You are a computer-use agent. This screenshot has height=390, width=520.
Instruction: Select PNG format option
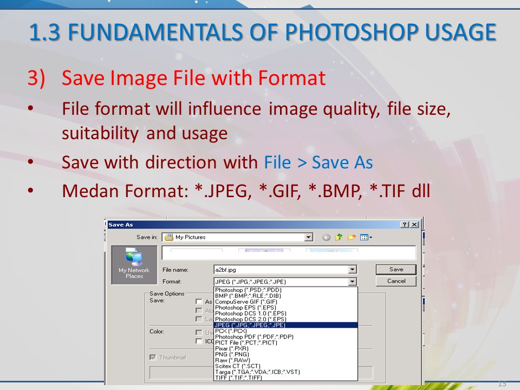(x=285, y=354)
